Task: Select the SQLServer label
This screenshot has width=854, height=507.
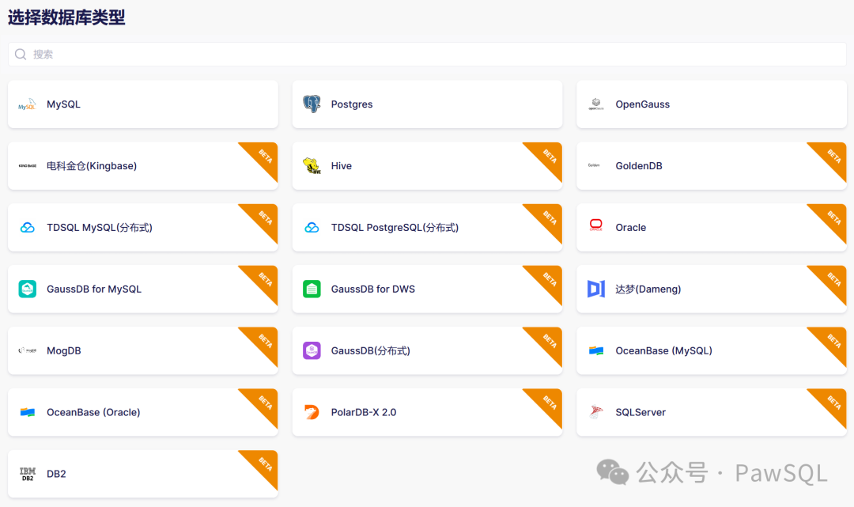Action: click(x=640, y=412)
